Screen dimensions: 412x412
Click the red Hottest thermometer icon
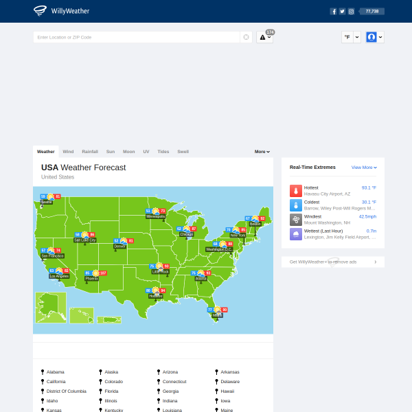(x=296, y=191)
